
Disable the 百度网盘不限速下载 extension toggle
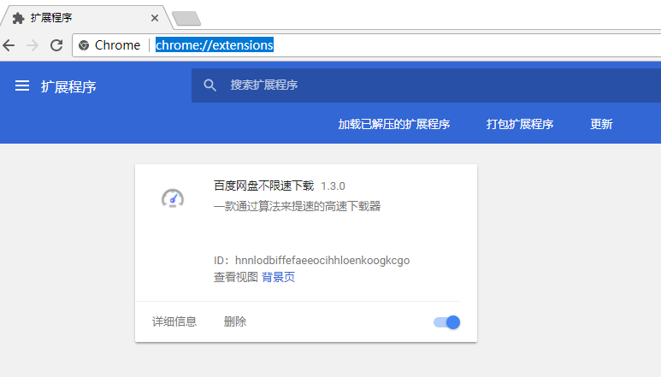click(447, 322)
